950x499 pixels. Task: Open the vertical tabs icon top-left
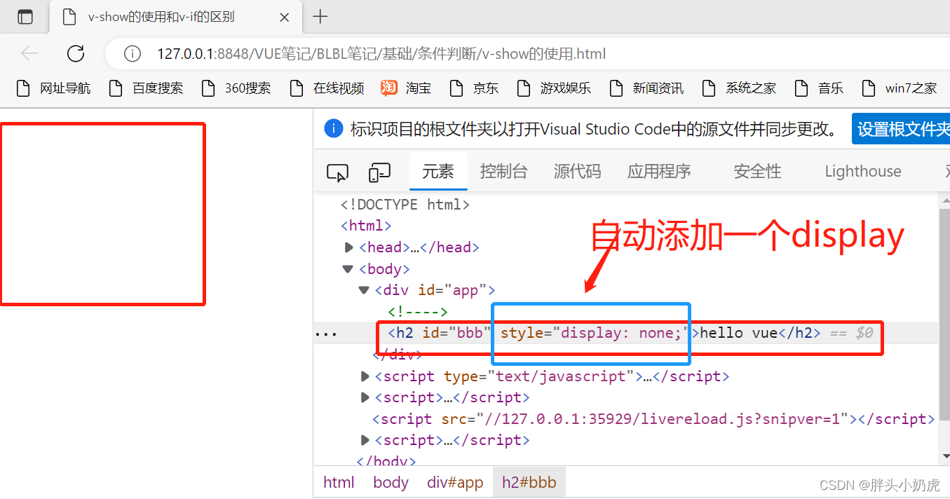[25, 17]
